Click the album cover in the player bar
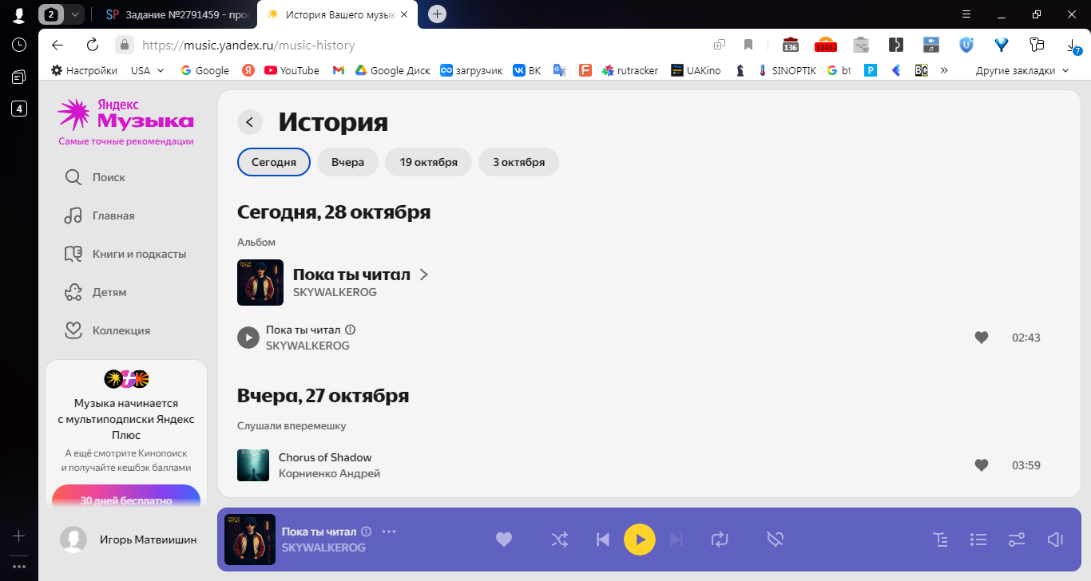Viewport: 1091px width, 581px height. pyautogui.click(x=250, y=539)
